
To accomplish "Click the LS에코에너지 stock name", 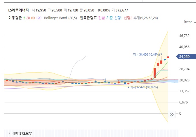I will pyautogui.click(x=18, y=10).
